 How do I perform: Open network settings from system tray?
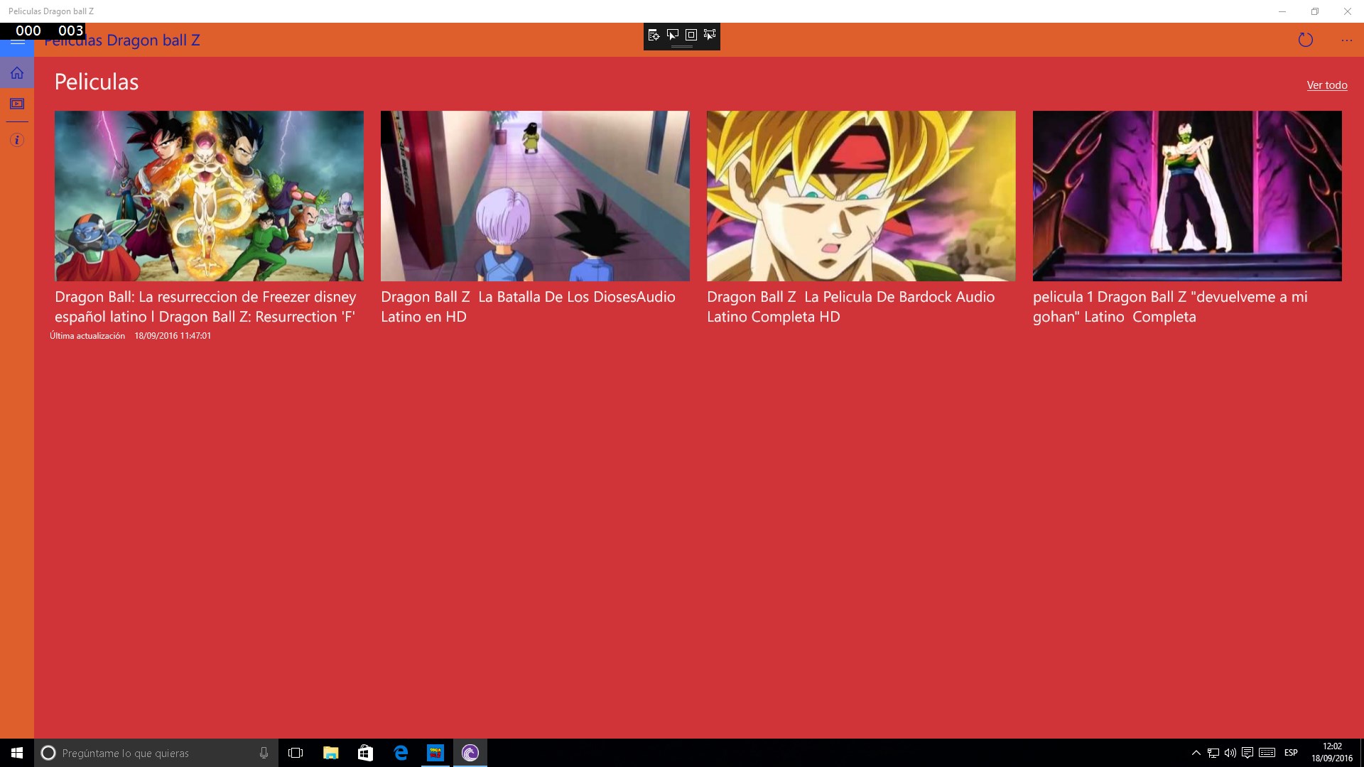click(1213, 753)
